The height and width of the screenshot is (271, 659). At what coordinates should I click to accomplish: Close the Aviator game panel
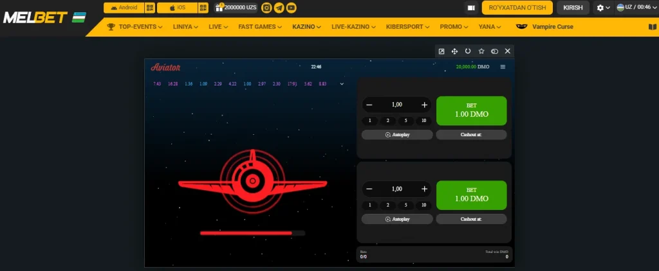click(x=507, y=51)
